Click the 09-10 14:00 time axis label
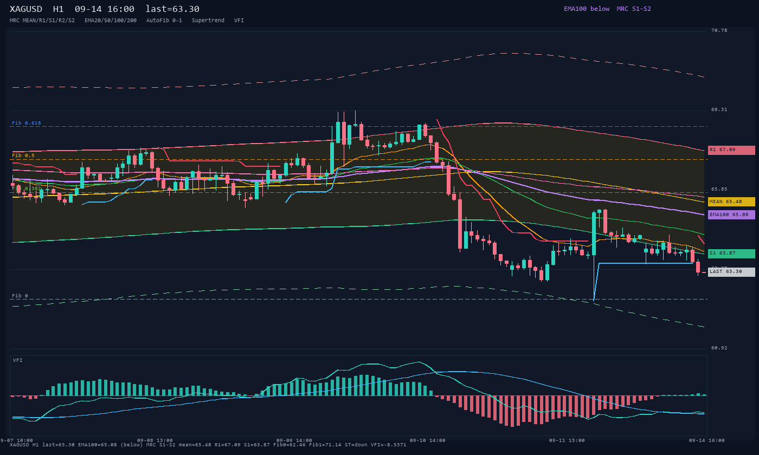Viewport: 759px width, 455px height. 428,440
